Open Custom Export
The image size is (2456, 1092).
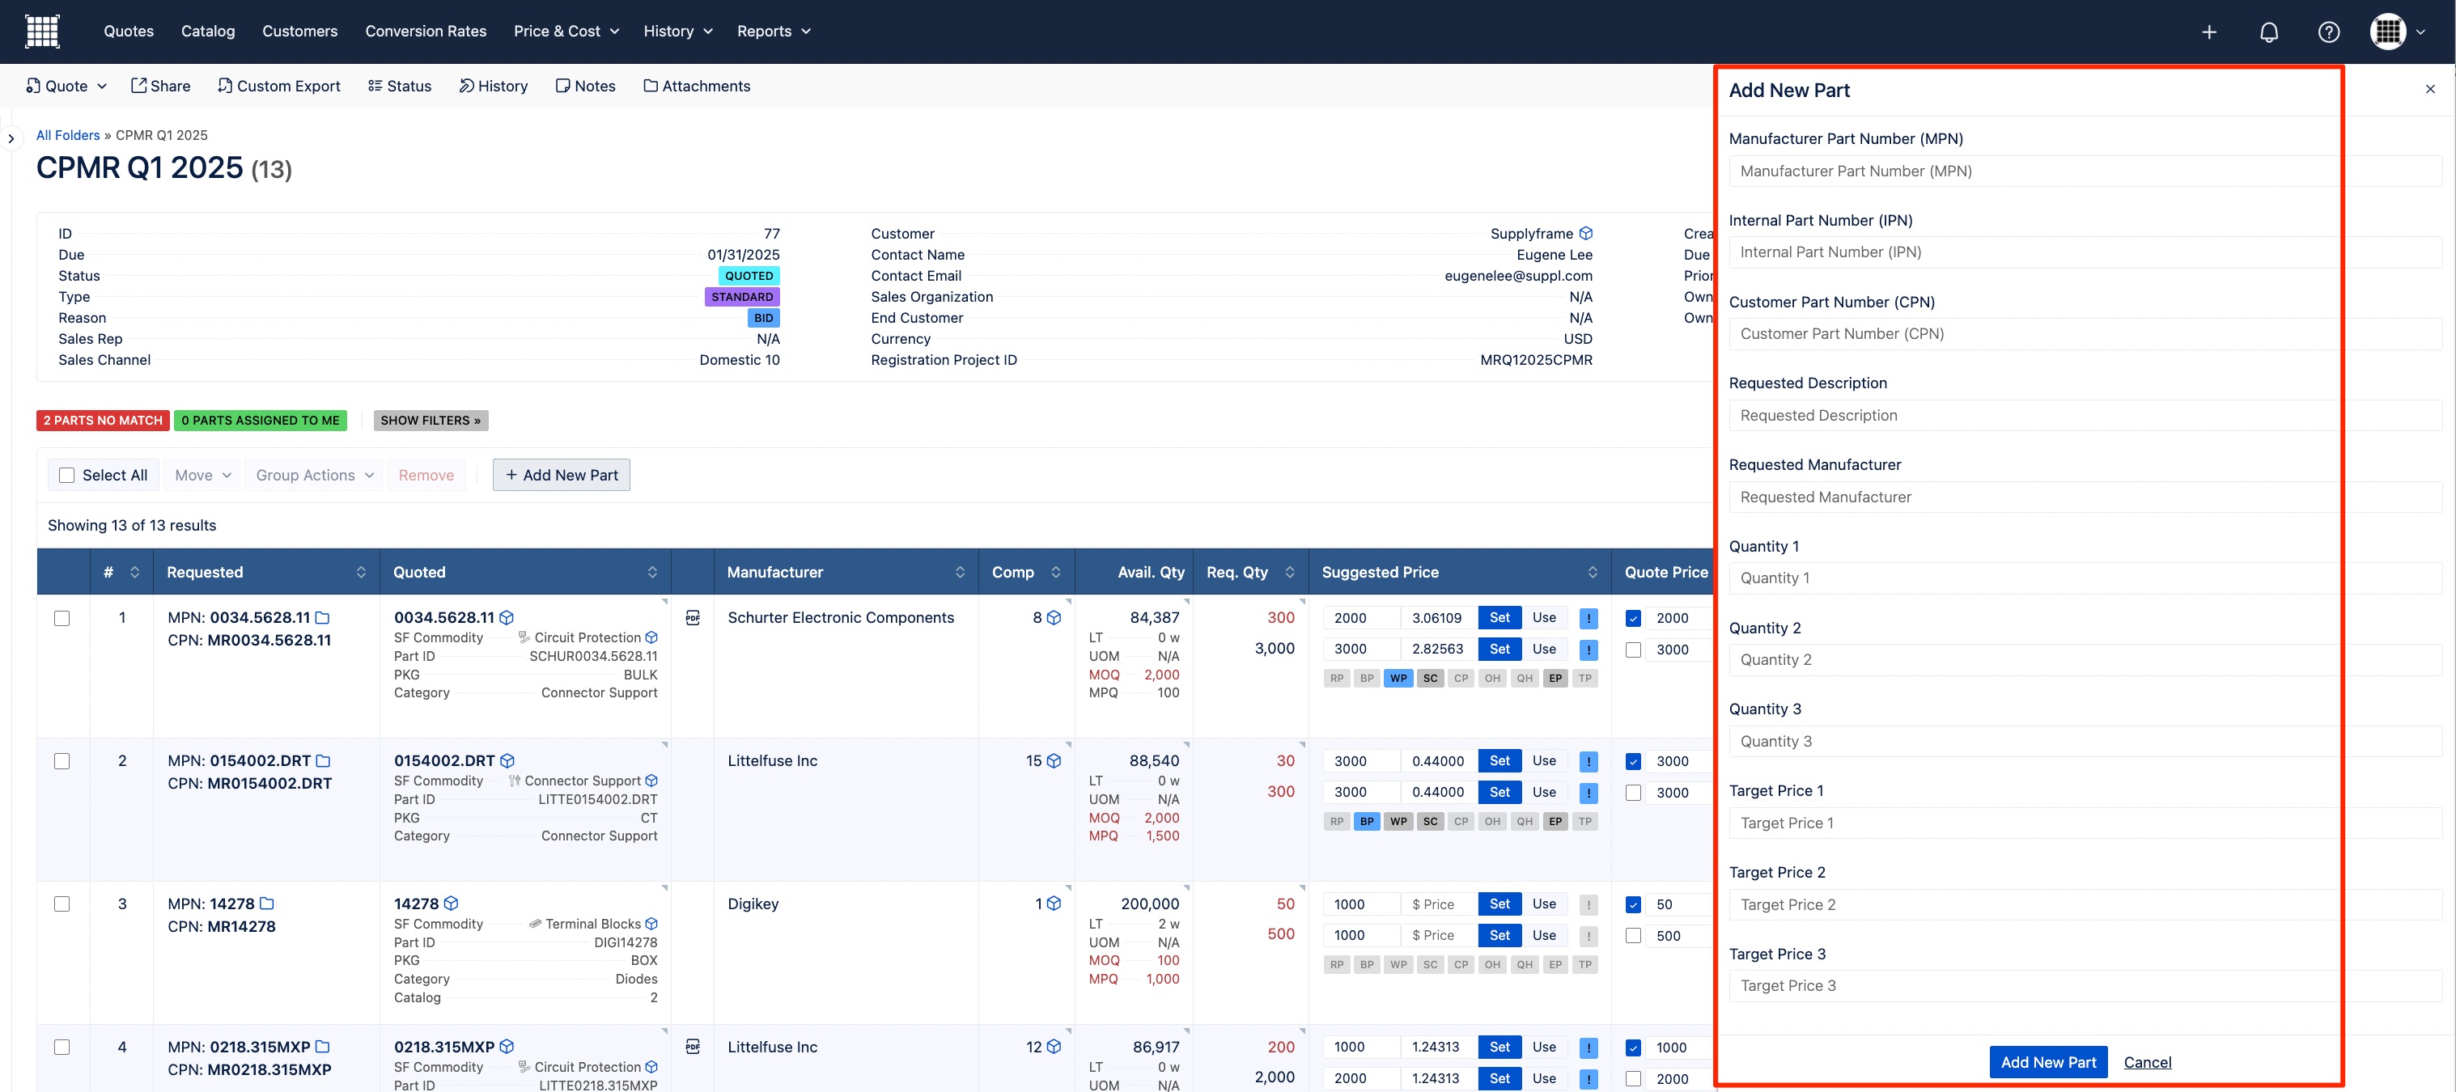pyautogui.click(x=278, y=86)
